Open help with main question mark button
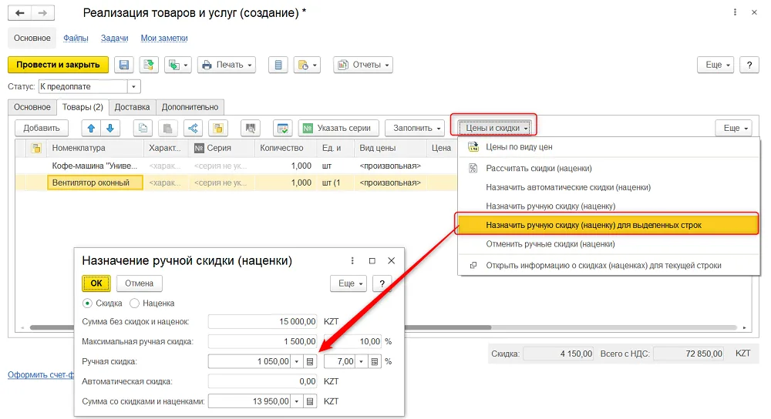Viewport: 771px width, 419px height. click(x=749, y=65)
